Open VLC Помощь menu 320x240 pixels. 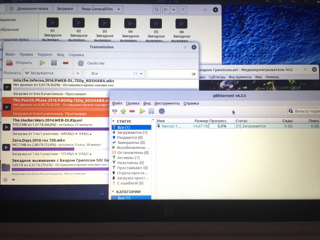pos(272,77)
